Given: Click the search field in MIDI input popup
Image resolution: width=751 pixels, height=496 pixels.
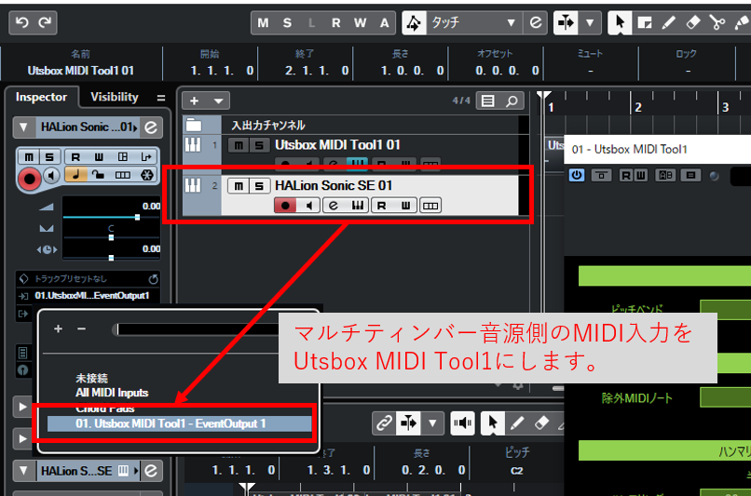Looking at the screenshot, I should click(x=198, y=329).
